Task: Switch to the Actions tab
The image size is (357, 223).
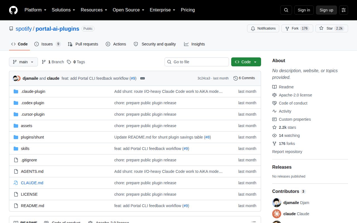Action: (116, 44)
